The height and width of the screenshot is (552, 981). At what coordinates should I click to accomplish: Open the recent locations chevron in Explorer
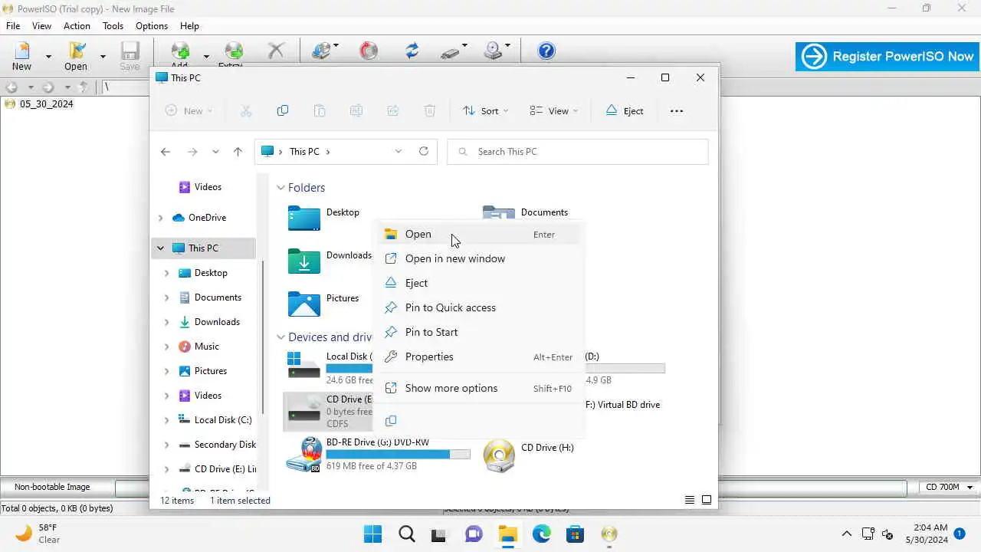215,152
